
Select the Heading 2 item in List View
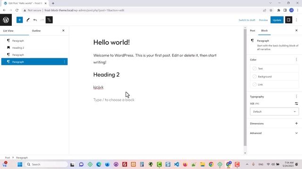(x=34, y=48)
